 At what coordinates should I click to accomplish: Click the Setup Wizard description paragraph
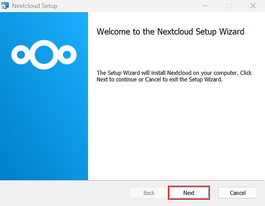pos(174,76)
